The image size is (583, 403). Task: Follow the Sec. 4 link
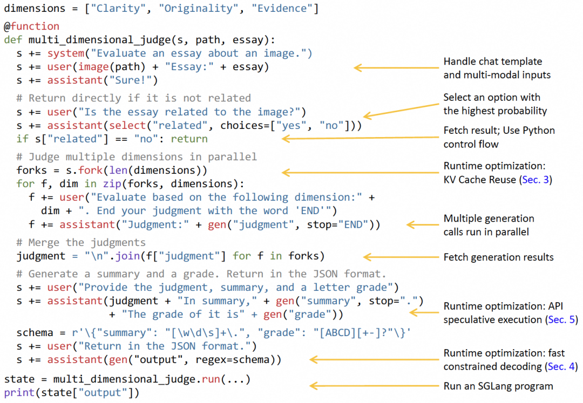561,367
